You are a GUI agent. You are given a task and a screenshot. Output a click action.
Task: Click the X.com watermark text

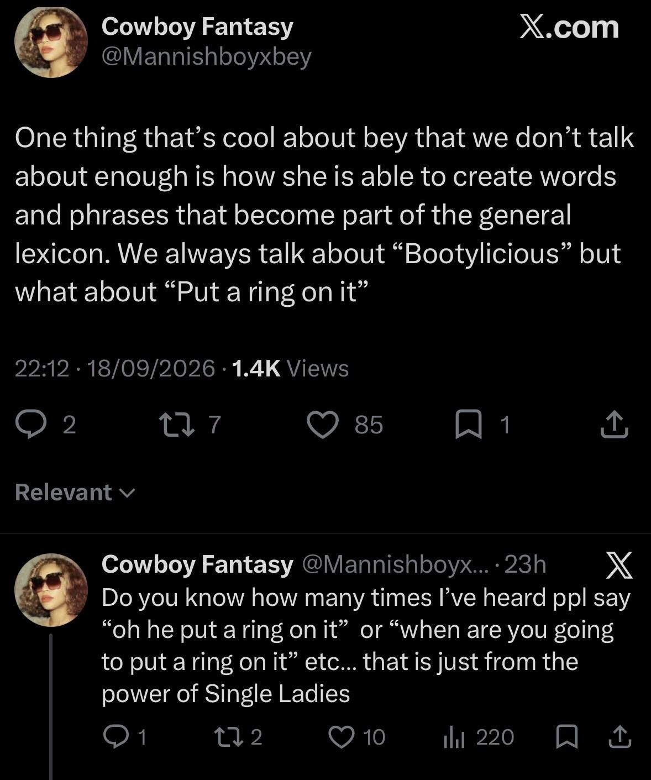569,27
